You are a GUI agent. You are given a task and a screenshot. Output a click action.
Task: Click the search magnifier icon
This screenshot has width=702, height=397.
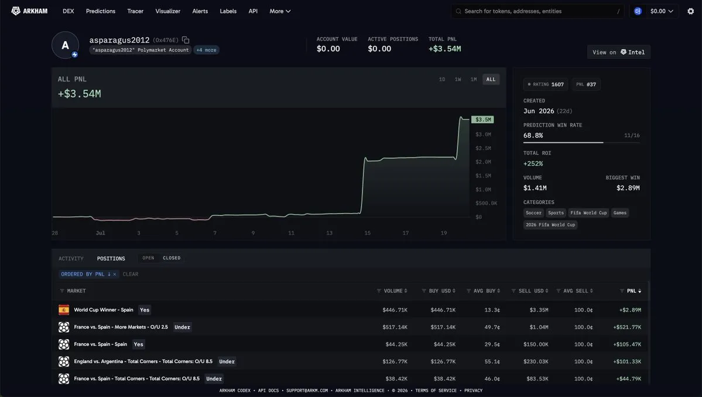pos(458,11)
